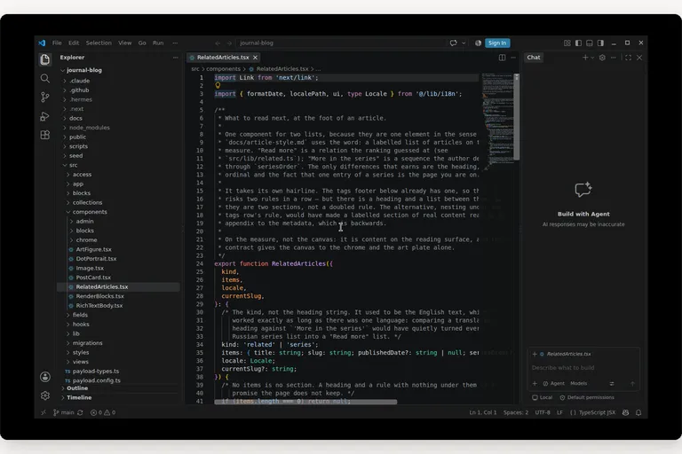
Task: Open the Agent mode picker
Action: coord(553,383)
